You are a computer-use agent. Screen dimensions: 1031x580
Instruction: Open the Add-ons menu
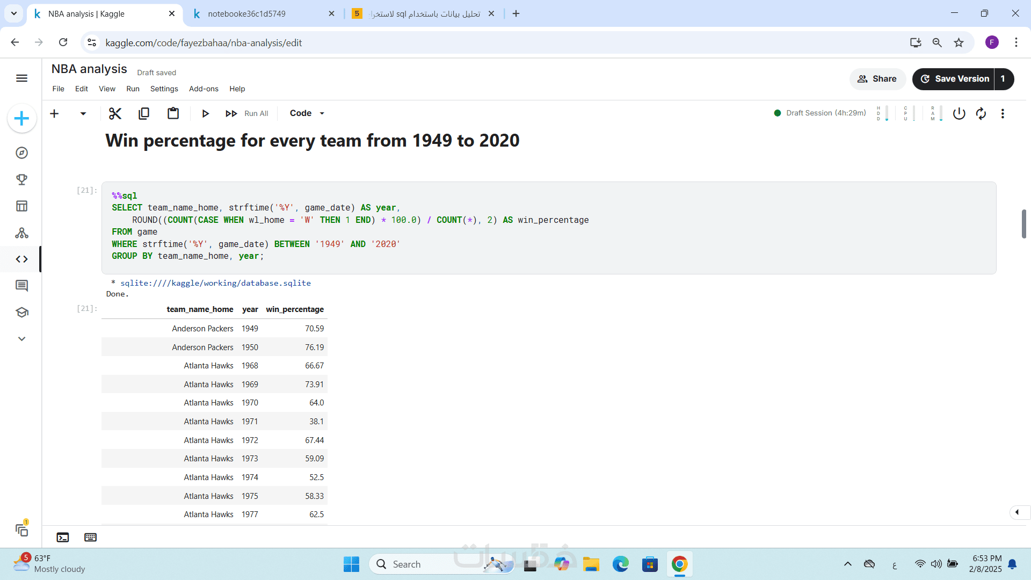(x=204, y=89)
